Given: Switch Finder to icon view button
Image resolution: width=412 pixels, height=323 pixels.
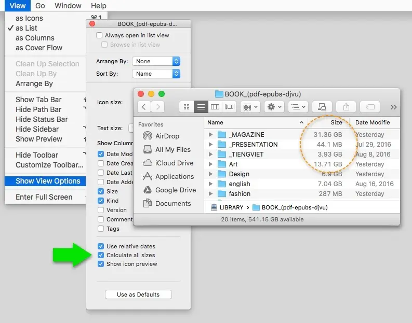Looking at the screenshot, I should (187, 107).
